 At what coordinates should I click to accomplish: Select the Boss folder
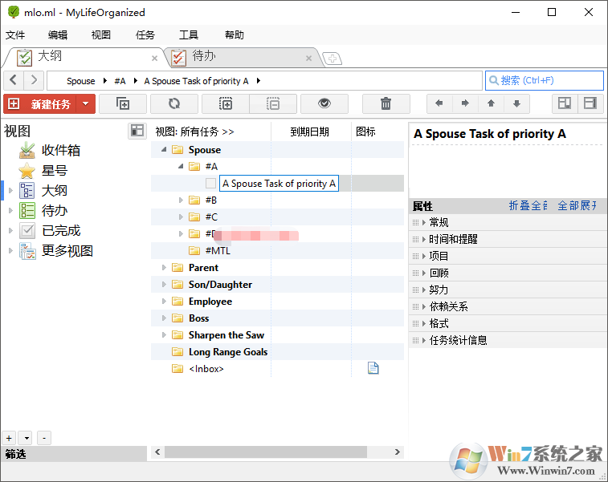(x=198, y=318)
